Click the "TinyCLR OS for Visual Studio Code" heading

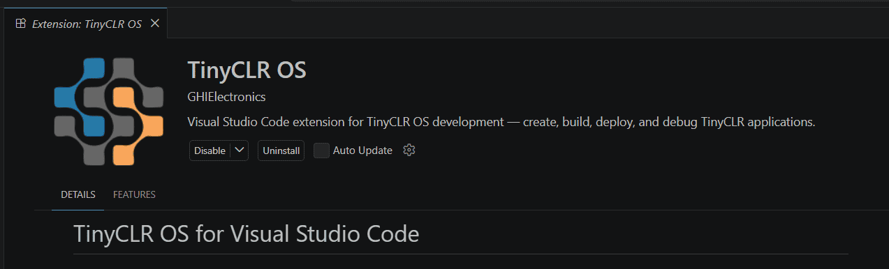pyautogui.click(x=247, y=233)
